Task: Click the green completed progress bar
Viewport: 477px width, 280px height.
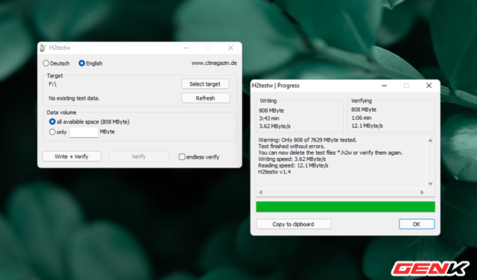Action: coord(345,207)
